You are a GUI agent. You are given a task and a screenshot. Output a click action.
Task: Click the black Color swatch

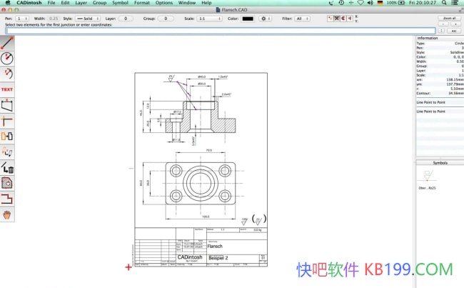coord(248,19)
